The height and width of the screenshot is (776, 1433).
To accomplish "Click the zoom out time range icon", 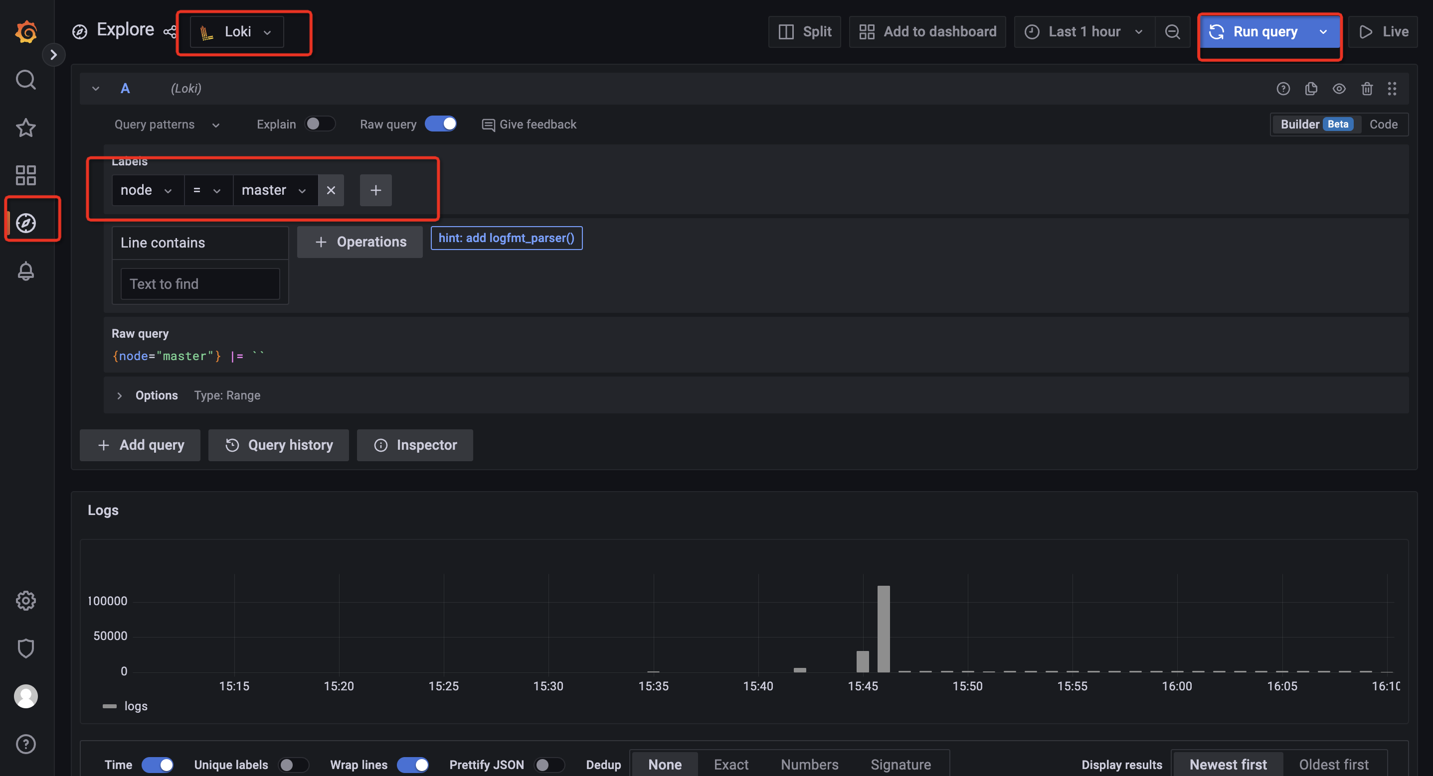I will [x=1172, y=32].
